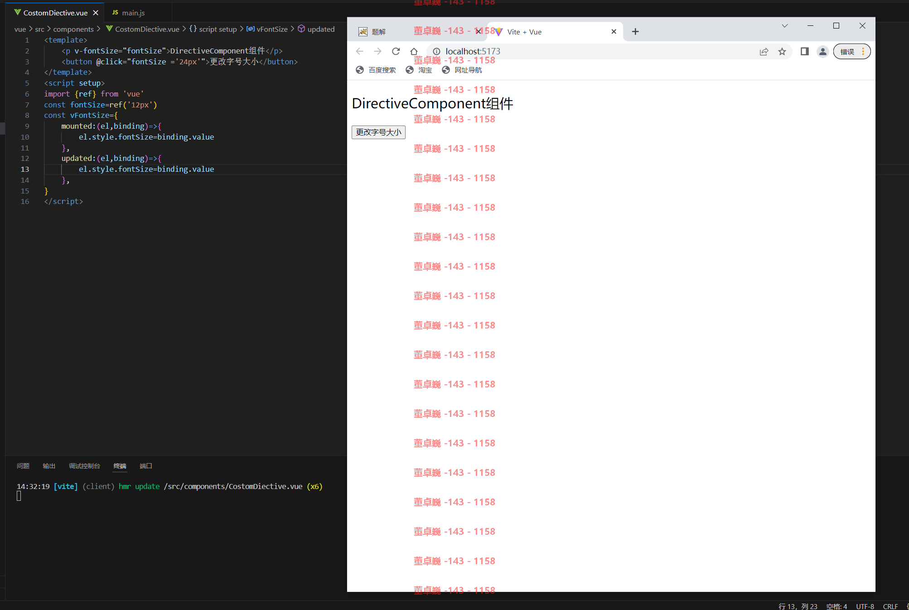
Task: Open the 'src' breadcrumb segment
Action: pyautogui.click(x=39, y=29)
